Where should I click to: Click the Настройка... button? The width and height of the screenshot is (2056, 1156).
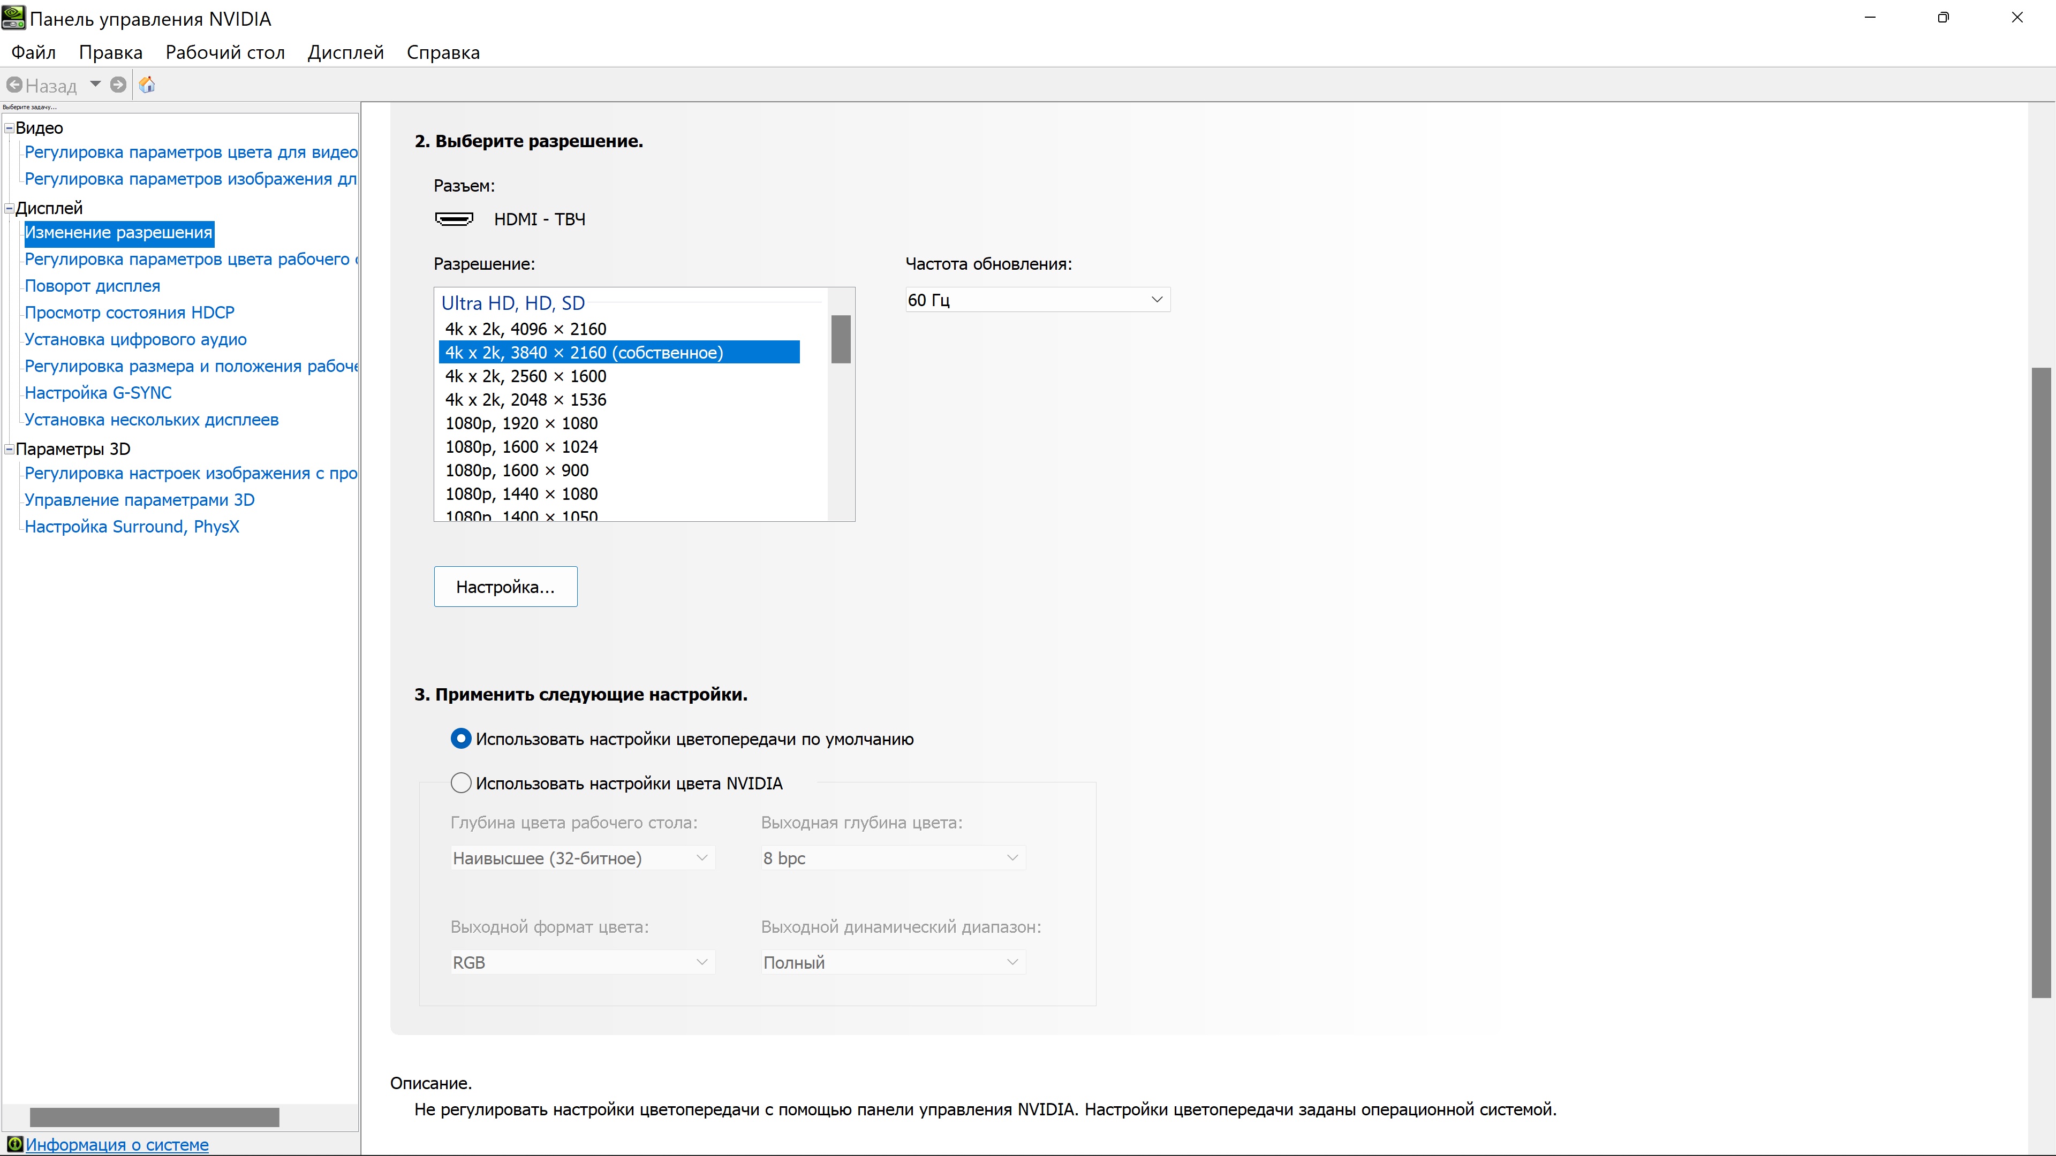coord(505,587)
